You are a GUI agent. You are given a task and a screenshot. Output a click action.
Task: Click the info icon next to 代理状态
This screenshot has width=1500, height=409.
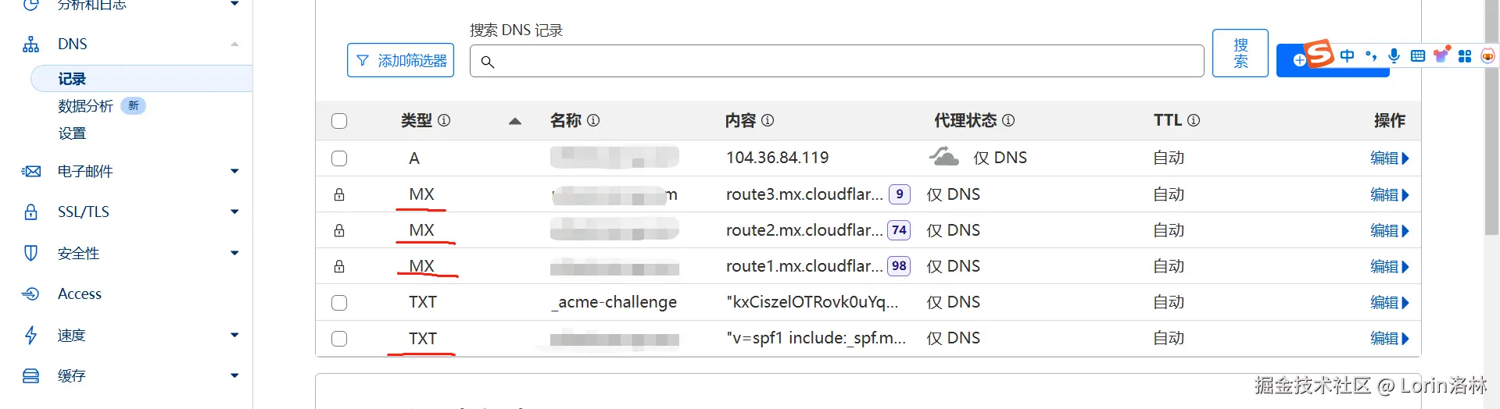coord(1008,120)
